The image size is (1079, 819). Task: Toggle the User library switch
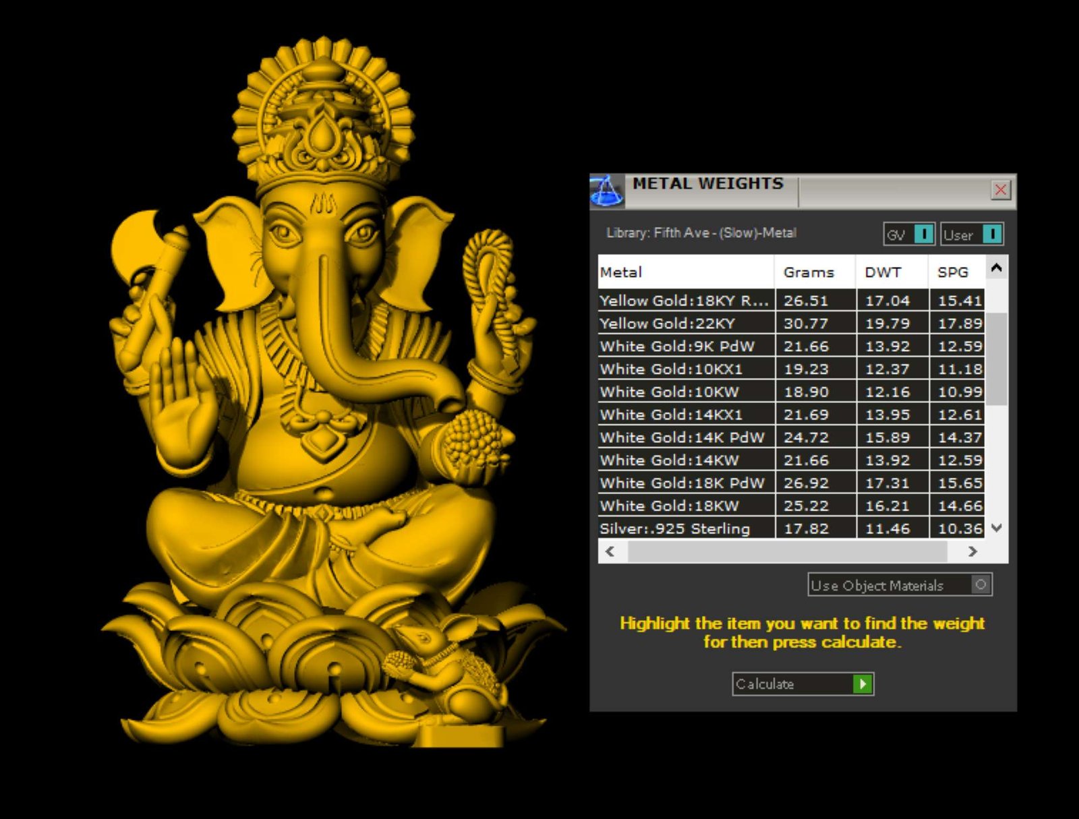coord(991,235)
